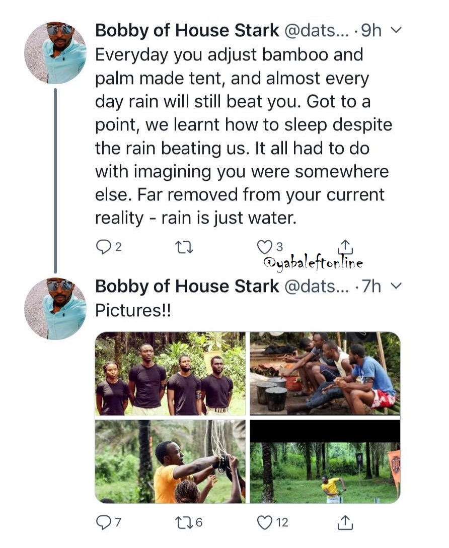
Task: Open Bobby of House Stark name on first tweet
Action: tap(187, 31)
